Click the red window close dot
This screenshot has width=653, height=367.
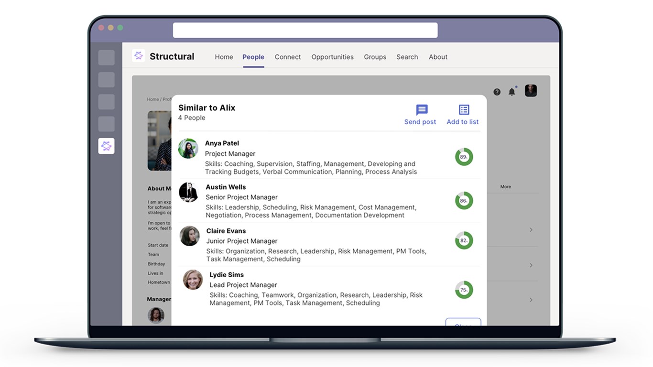click(101, 28)
